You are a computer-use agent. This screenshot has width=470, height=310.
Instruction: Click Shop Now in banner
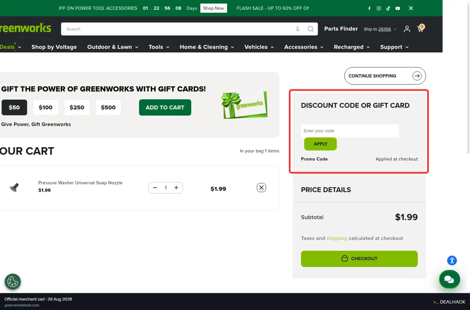click(x=213, y=8)
